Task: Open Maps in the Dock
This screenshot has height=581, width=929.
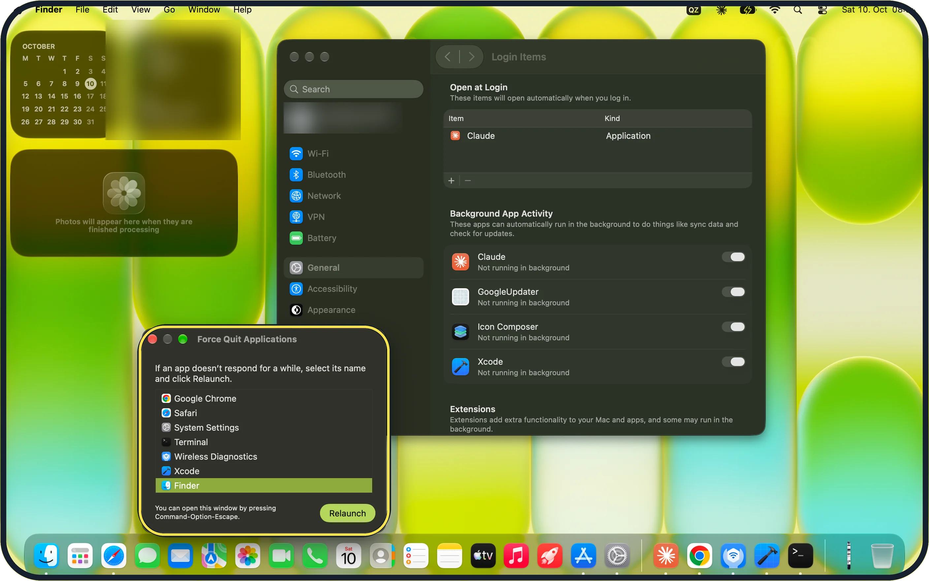Action: coord(214,556)
